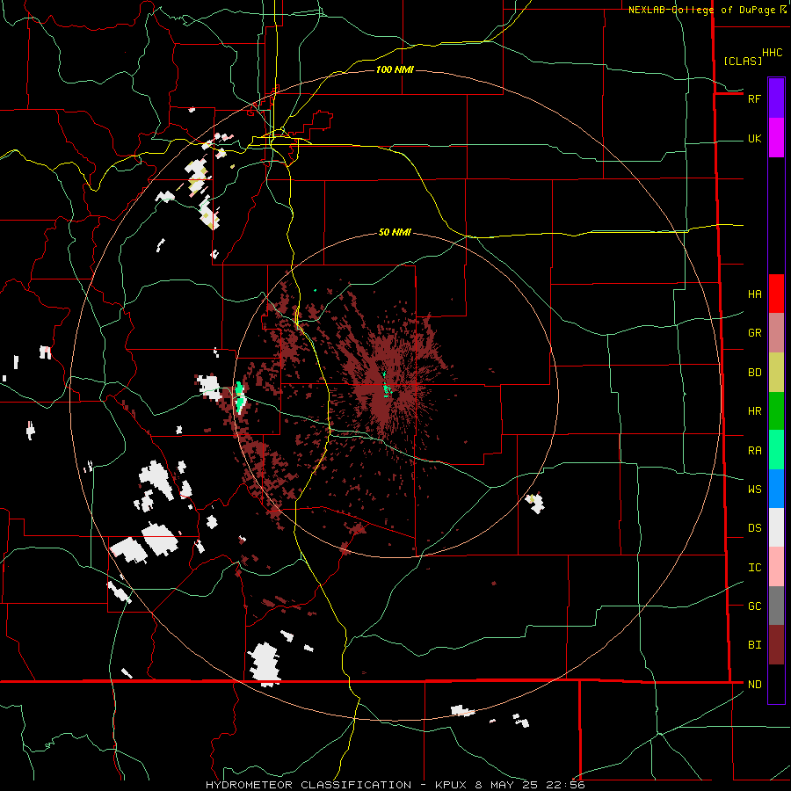Click the [CLAS] label

coord(743,61)
